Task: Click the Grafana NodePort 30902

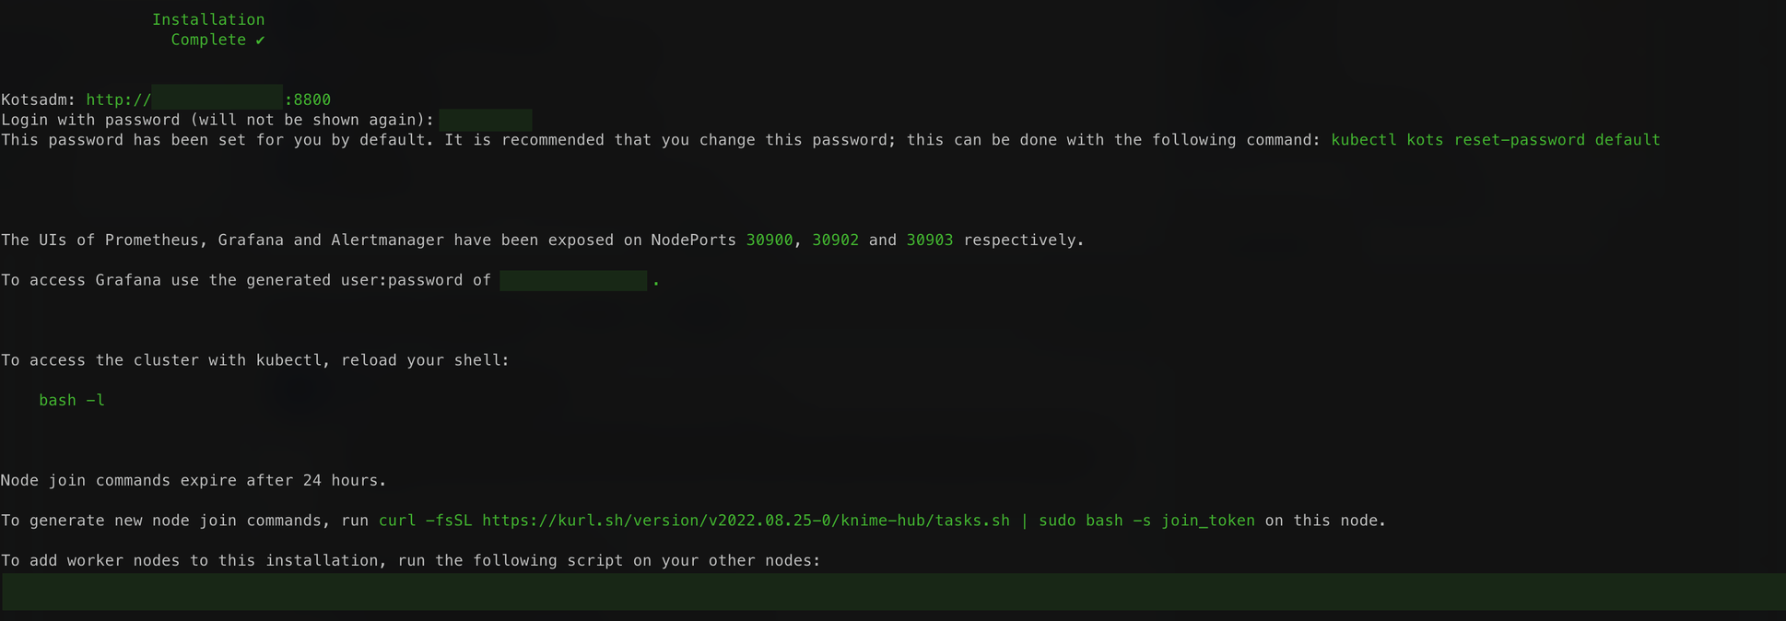Action: pyautogui.click(x=835, y=240)
